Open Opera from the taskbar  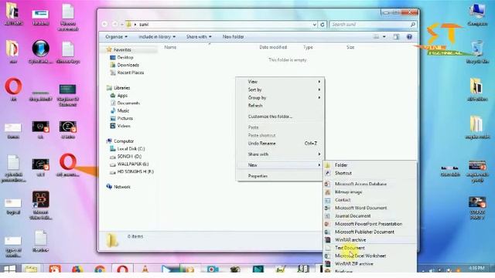click(x=122, y=270)
